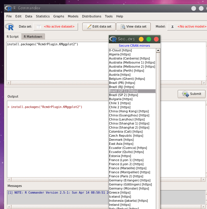
Task: Click the orange minimize button of mirrors dialog
Action: pos(141,39)
